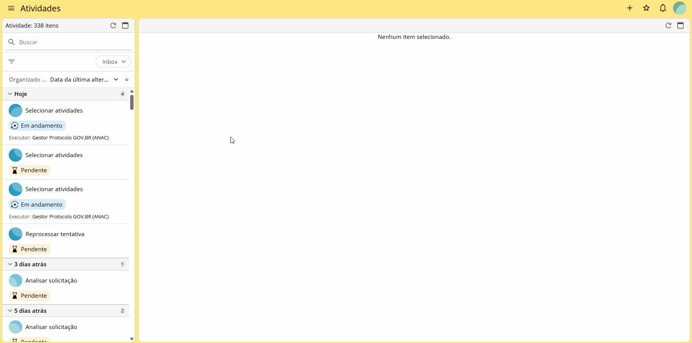This screenshot has width=692, height=343.
Task: Collapse the '3 dias atrás' group
Action: 10,264
